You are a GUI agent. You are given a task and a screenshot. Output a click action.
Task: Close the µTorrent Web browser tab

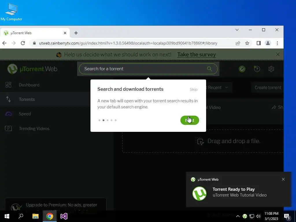point(65,33)
